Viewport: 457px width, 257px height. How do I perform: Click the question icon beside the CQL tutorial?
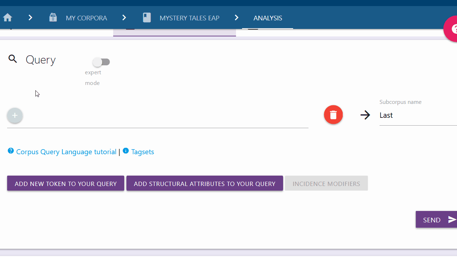tap(11, 151)
